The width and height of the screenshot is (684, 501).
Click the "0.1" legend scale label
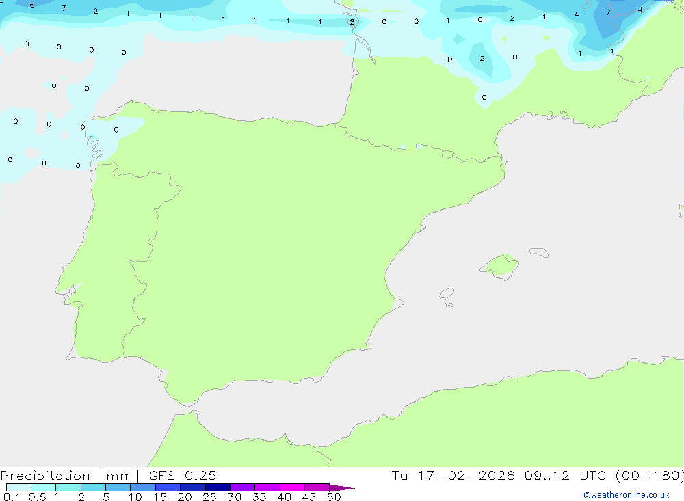pyautogui.click(x=12, y=497)
